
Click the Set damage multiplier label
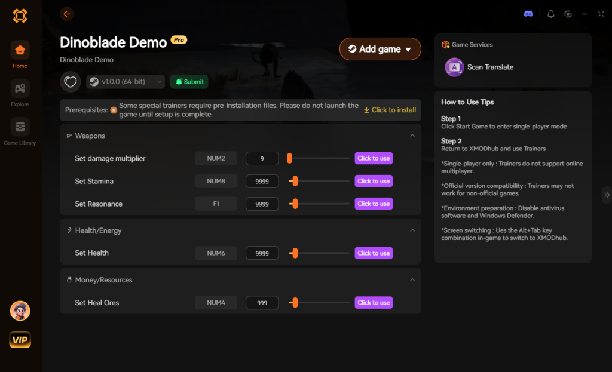pos(110,158)
